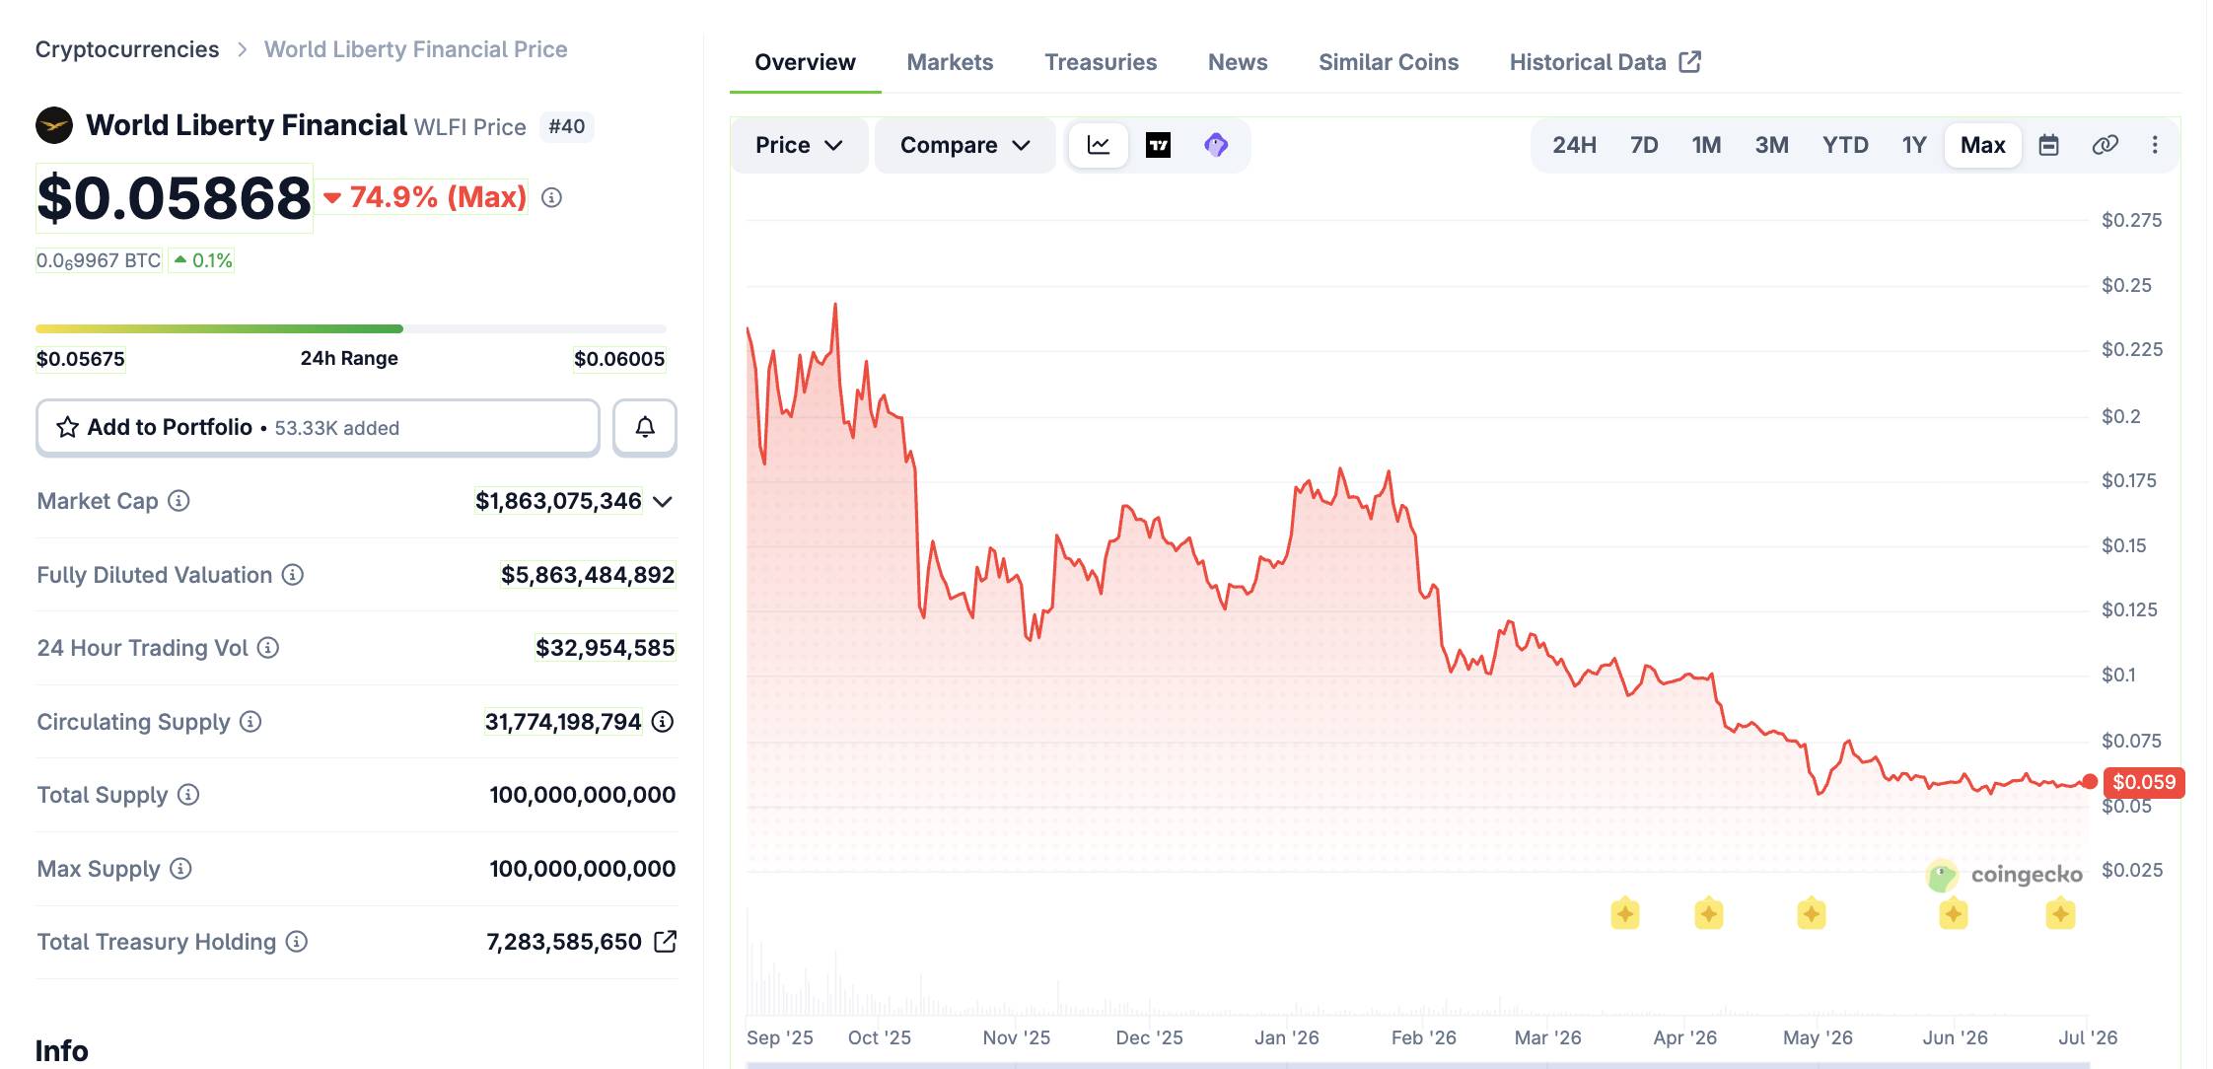Click World Liberty Financial coin logo
The width and height of the screenshot is (2213, 1069).
(x=54, y=125)
